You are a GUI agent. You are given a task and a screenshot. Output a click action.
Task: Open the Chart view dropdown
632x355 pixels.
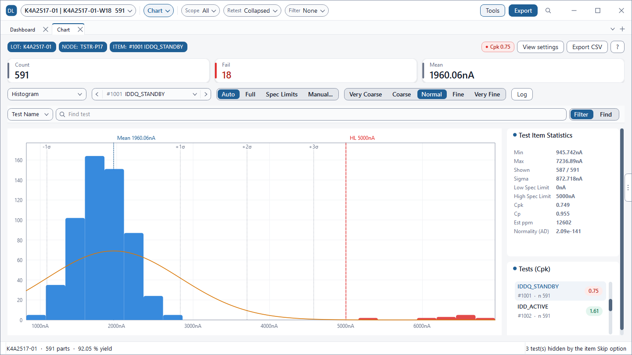(158, 11)
